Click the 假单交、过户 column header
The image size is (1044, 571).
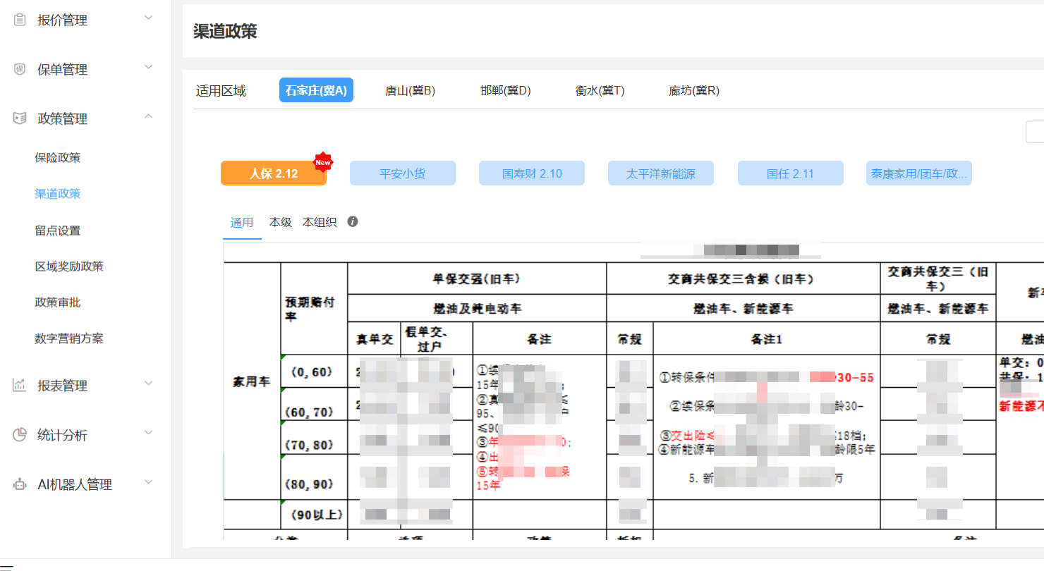pyautogui.click(x=436, y=338)
